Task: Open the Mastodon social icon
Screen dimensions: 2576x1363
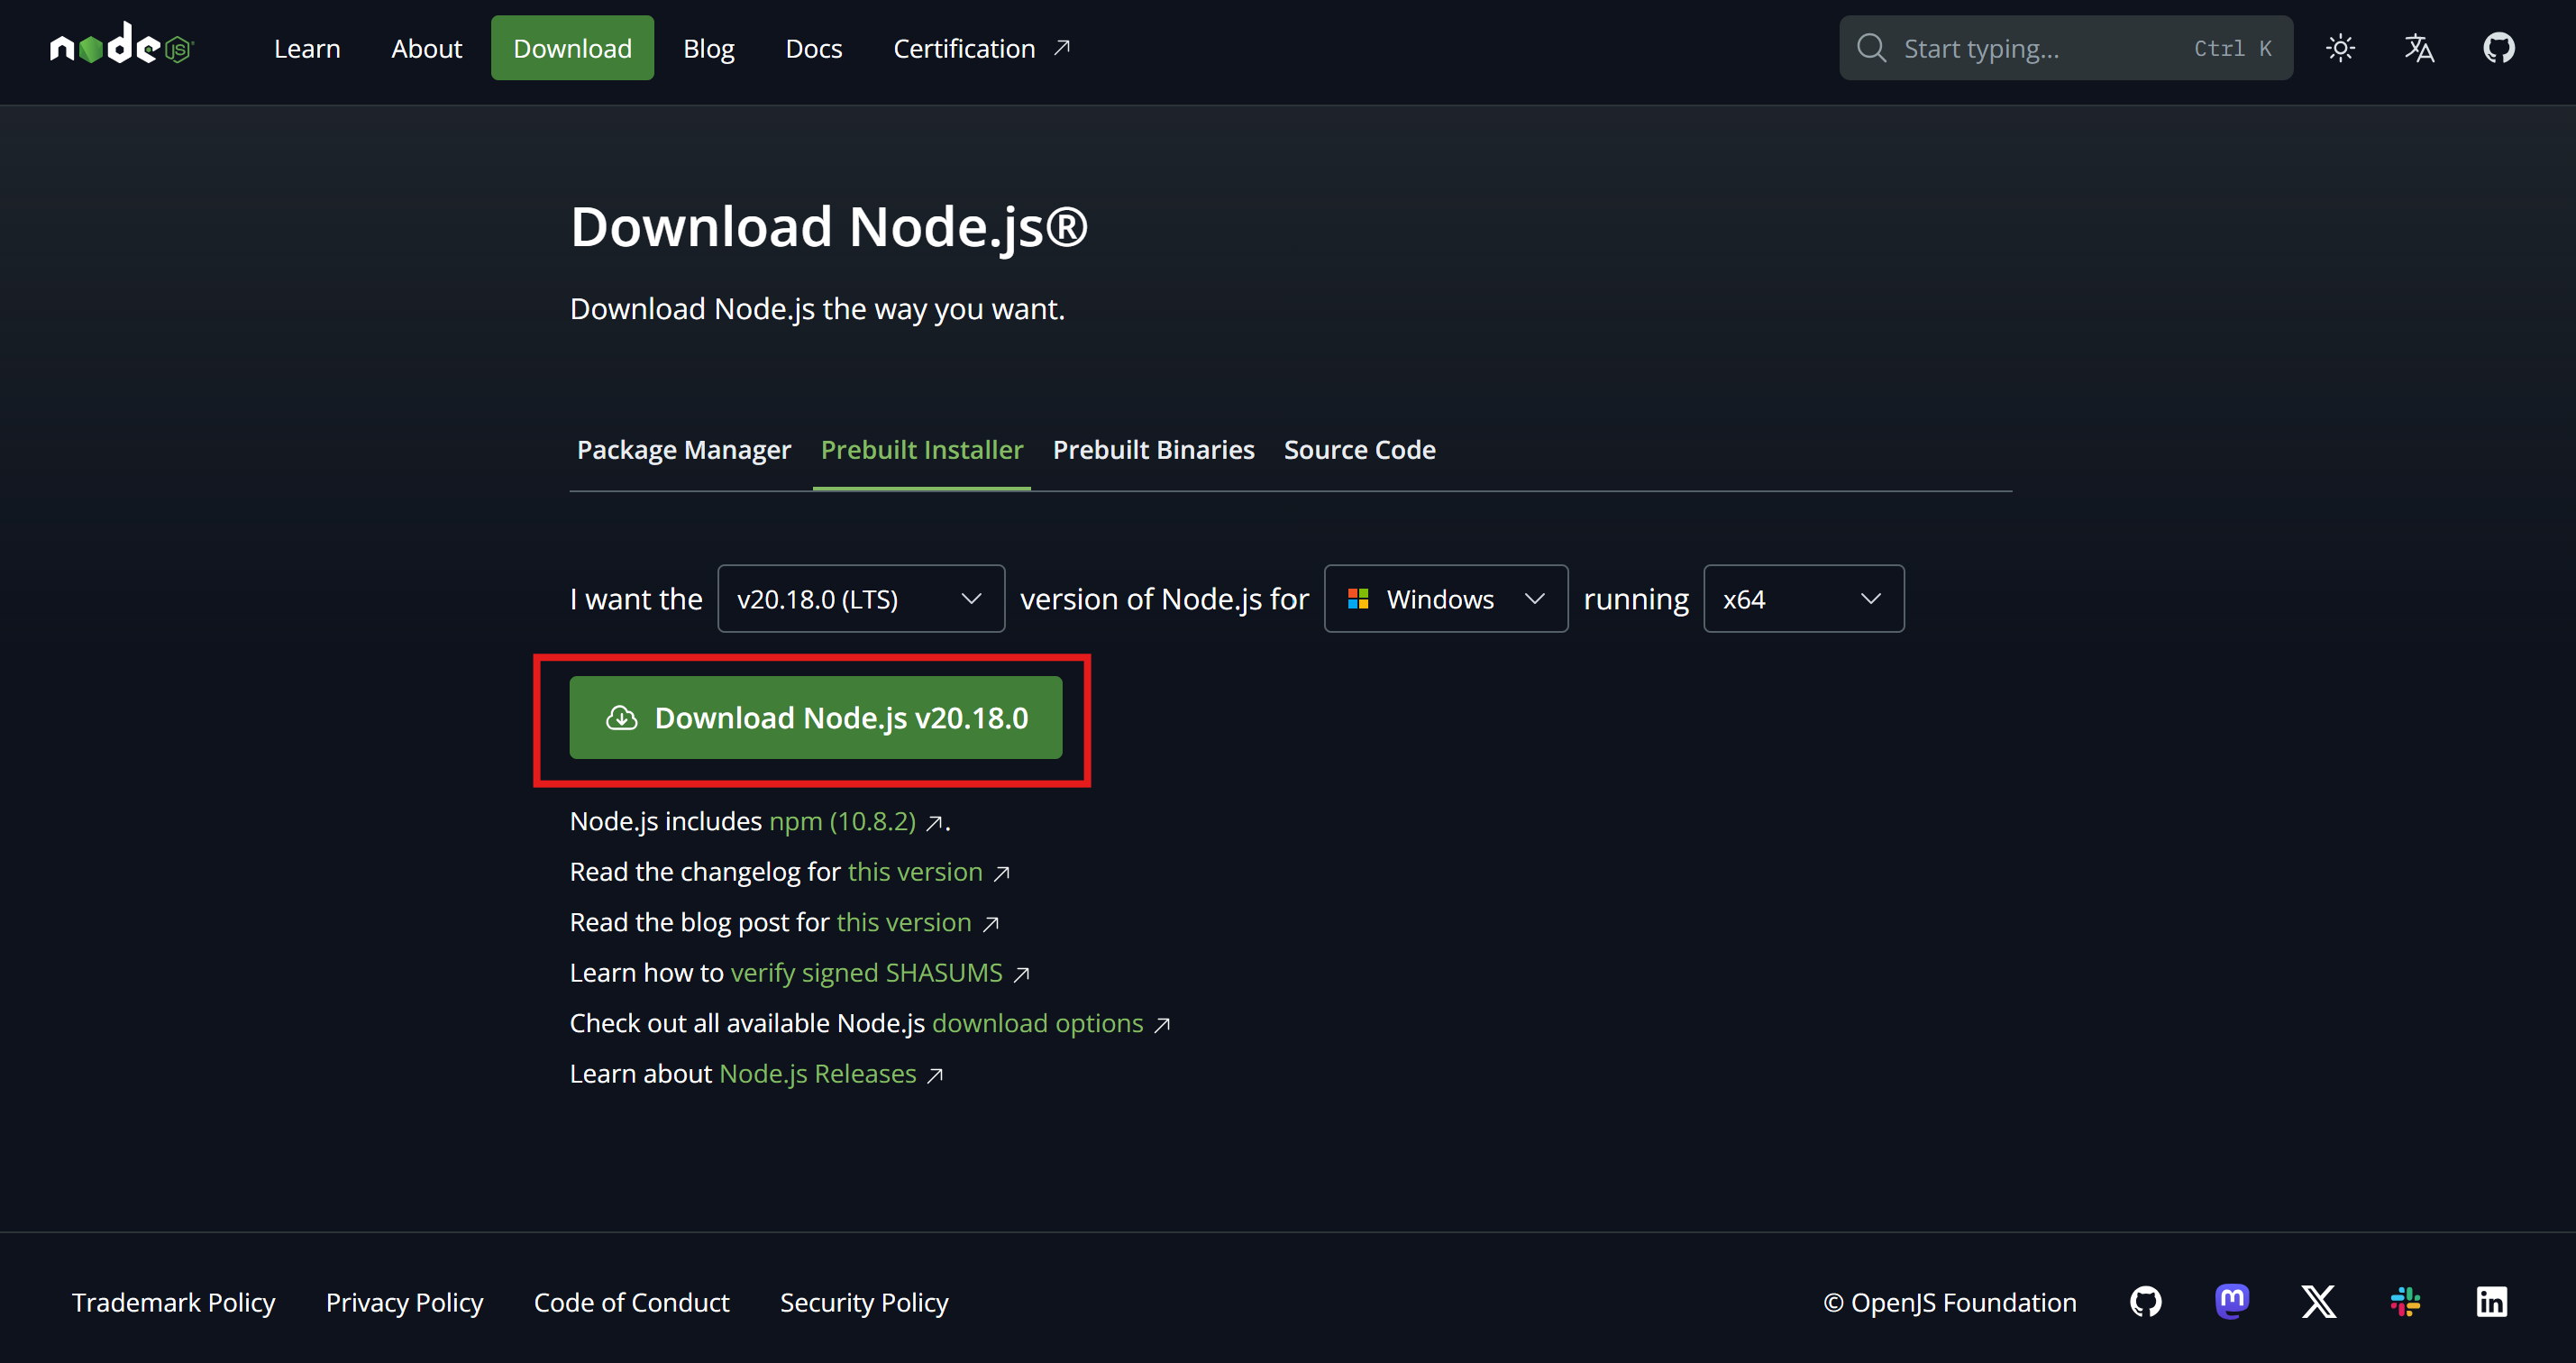Action: tap(2232, 1301)
